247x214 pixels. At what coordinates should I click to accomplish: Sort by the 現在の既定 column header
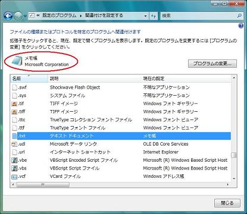186,78
